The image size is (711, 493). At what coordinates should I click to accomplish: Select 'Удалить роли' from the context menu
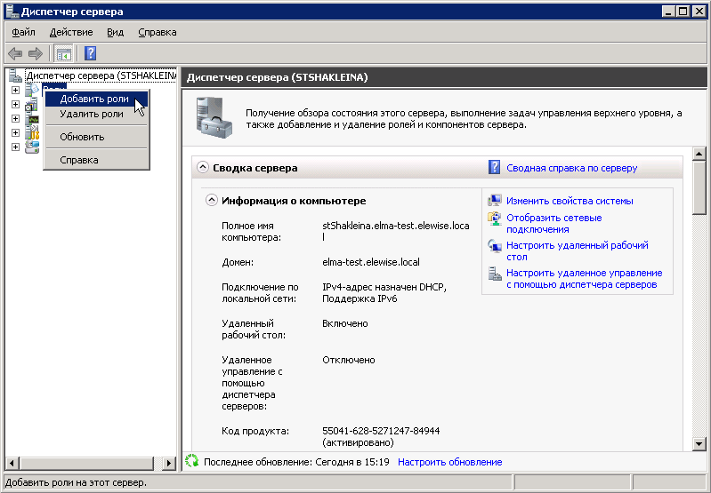[x=91, y=114]
